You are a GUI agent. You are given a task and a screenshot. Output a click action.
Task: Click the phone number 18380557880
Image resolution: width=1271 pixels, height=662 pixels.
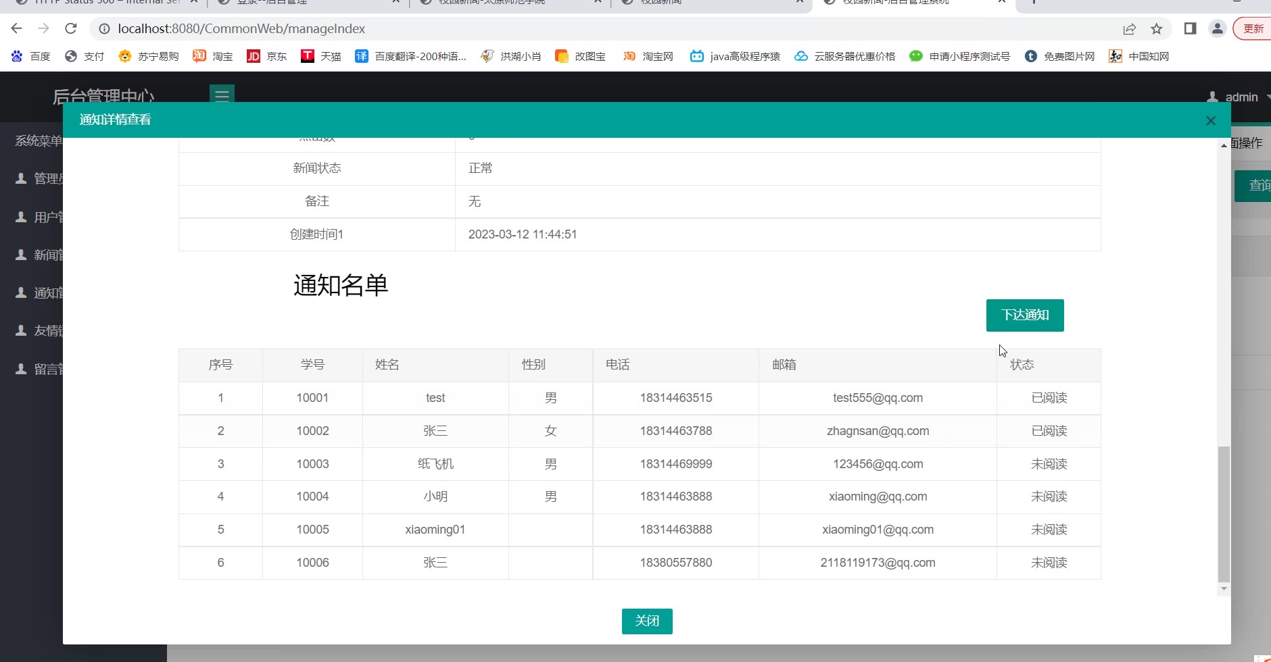point(676,563)
